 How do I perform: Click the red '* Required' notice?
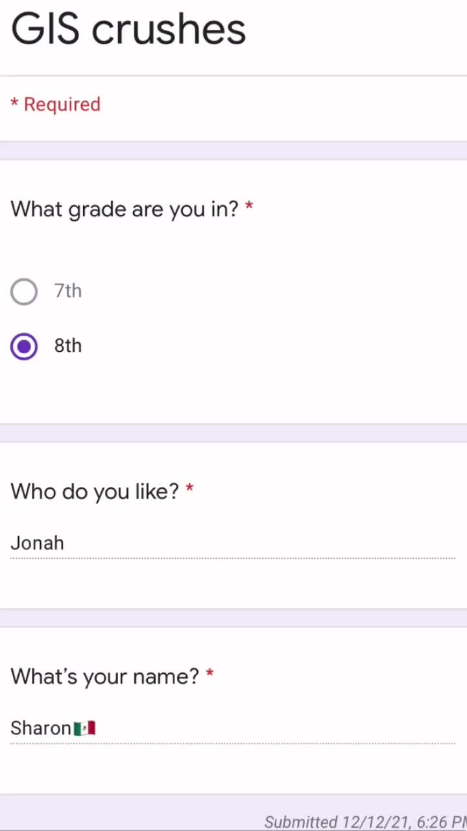tap(56, 105)
